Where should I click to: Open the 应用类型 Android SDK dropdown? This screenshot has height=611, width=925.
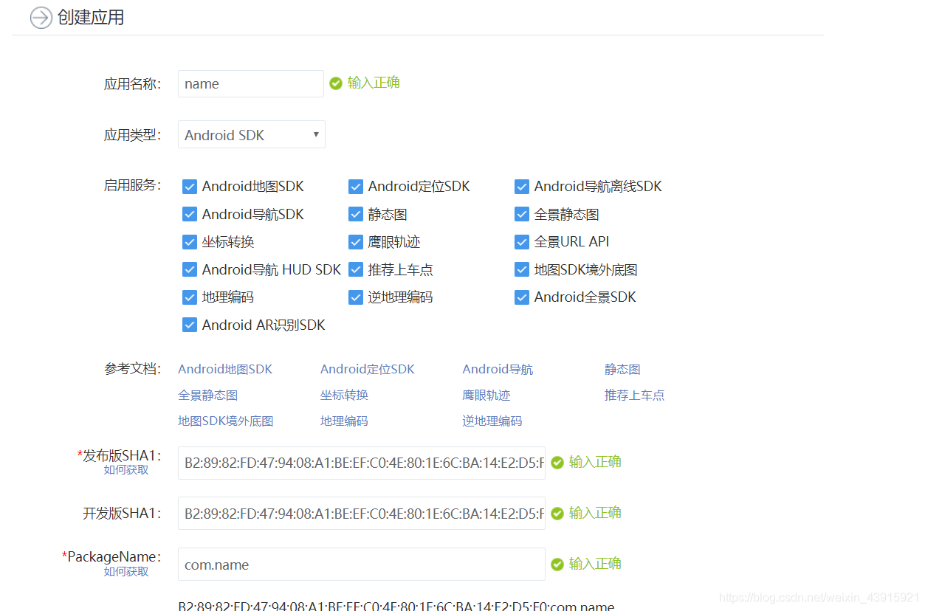(x=252, y=134)
